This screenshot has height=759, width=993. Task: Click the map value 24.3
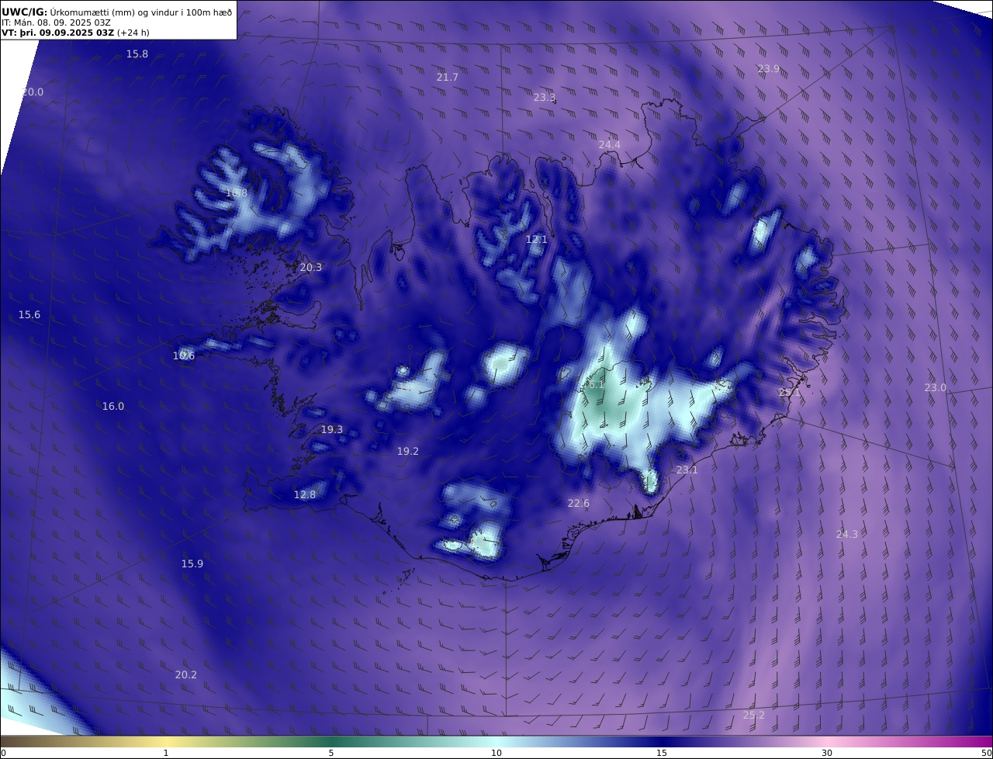pos(847,535)
